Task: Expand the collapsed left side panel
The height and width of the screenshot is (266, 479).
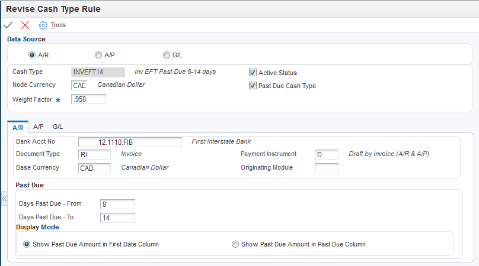Action: (4, 200)
